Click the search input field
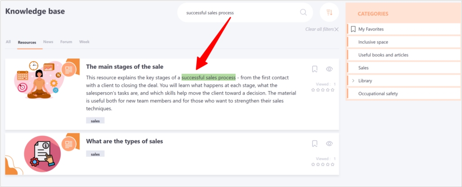Viewport: 462px width, 187px height. 235,13
